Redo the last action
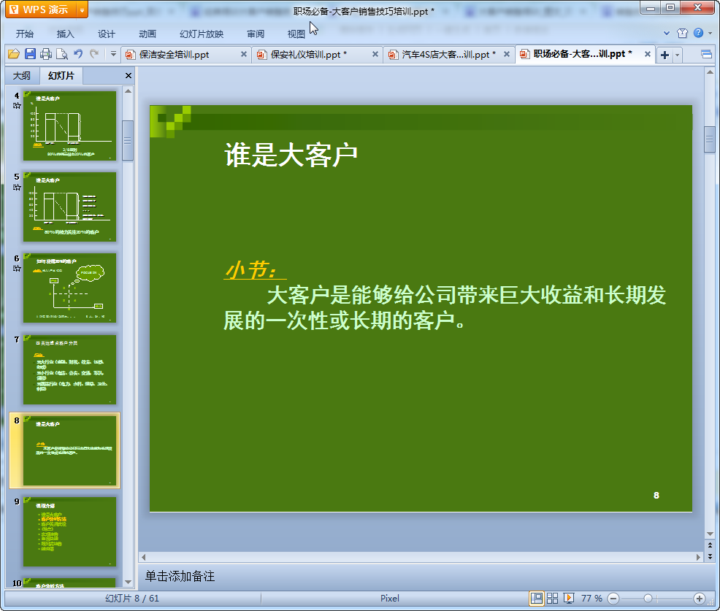Viewport: 720px width, 611px height. [94, 54]
